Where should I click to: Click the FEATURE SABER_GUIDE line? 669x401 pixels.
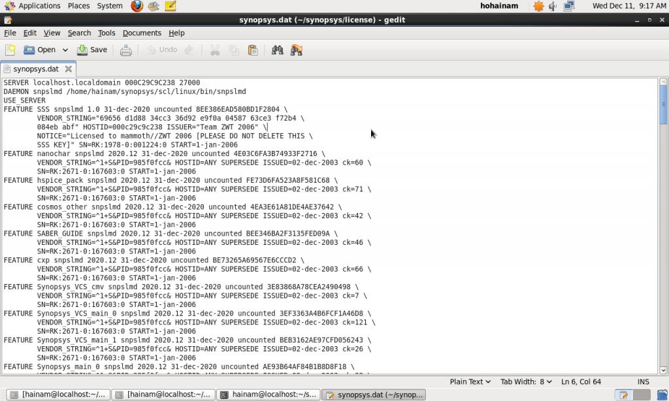(x=171, y=234)
